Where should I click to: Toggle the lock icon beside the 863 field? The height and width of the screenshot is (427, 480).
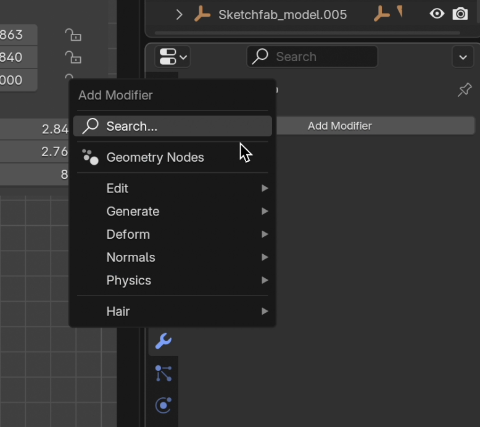[x=73, y=35]
